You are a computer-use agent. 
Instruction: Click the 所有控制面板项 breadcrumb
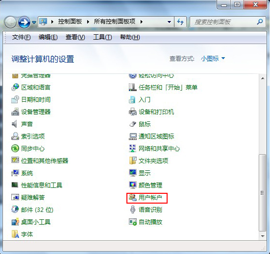pyautogui.click(x=115, y=22)
